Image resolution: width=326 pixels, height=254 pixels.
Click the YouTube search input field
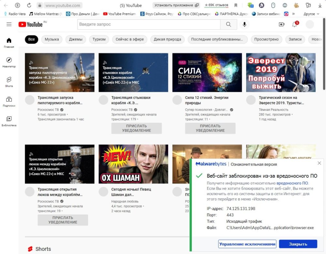click(147, 24)
